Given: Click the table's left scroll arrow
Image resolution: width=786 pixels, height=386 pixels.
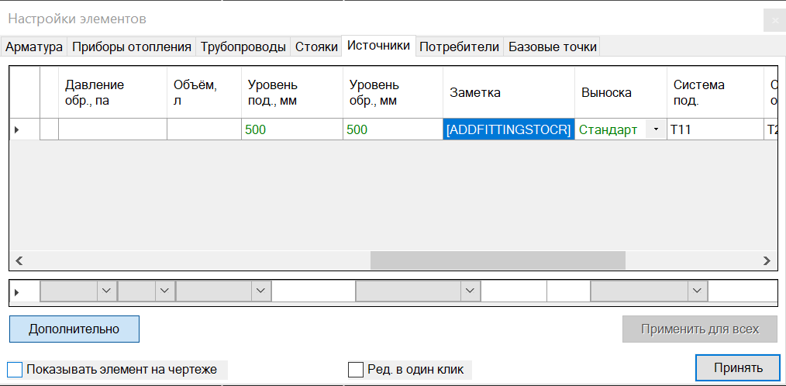Looking at the screenshot, I should (x=19, y=261).
